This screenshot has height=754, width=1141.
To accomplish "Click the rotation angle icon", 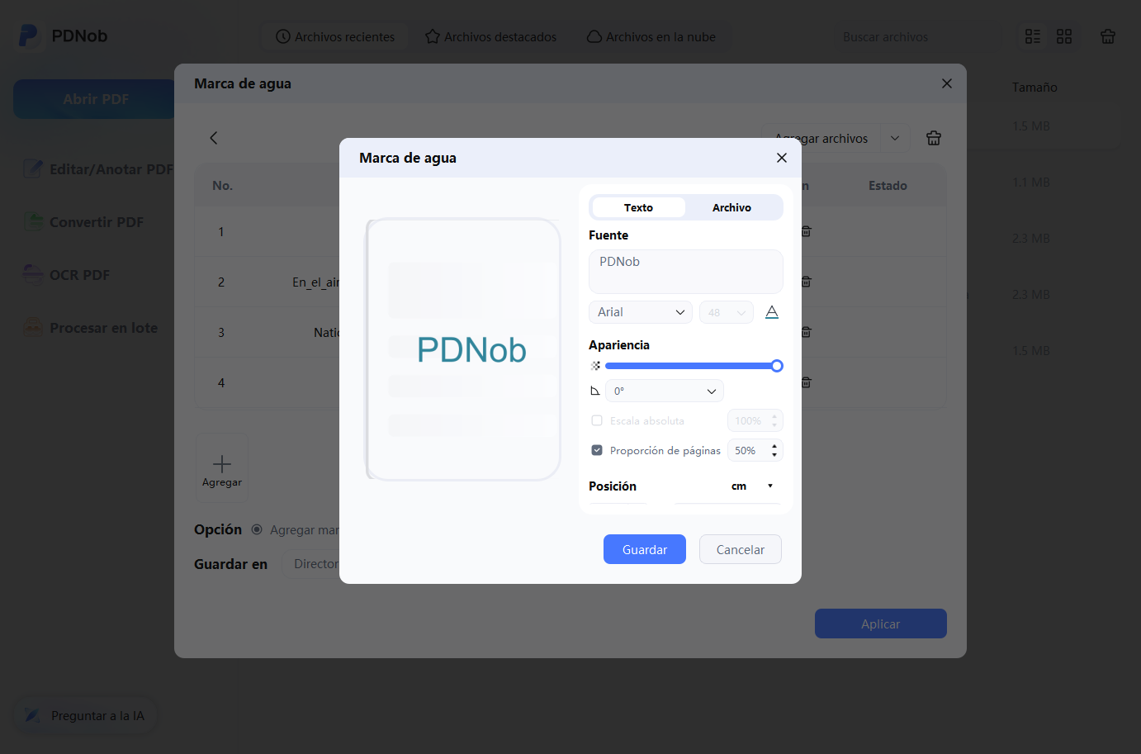I will coord(594,391).
